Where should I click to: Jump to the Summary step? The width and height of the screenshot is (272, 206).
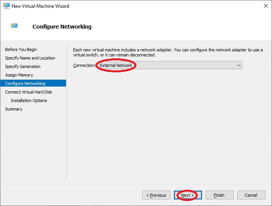tap(14, 109)
